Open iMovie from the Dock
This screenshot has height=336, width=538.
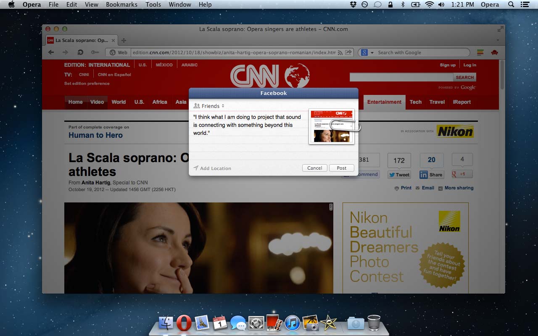329,323
